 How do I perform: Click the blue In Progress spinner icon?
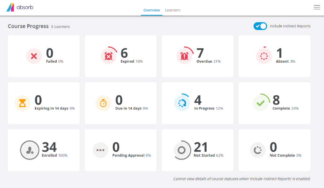182,103
